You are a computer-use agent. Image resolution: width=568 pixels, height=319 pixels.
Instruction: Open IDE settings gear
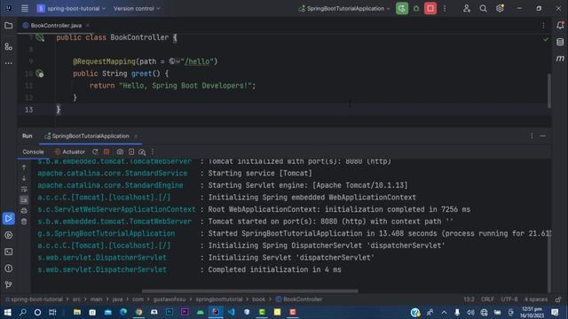click(x=500, y=8)
